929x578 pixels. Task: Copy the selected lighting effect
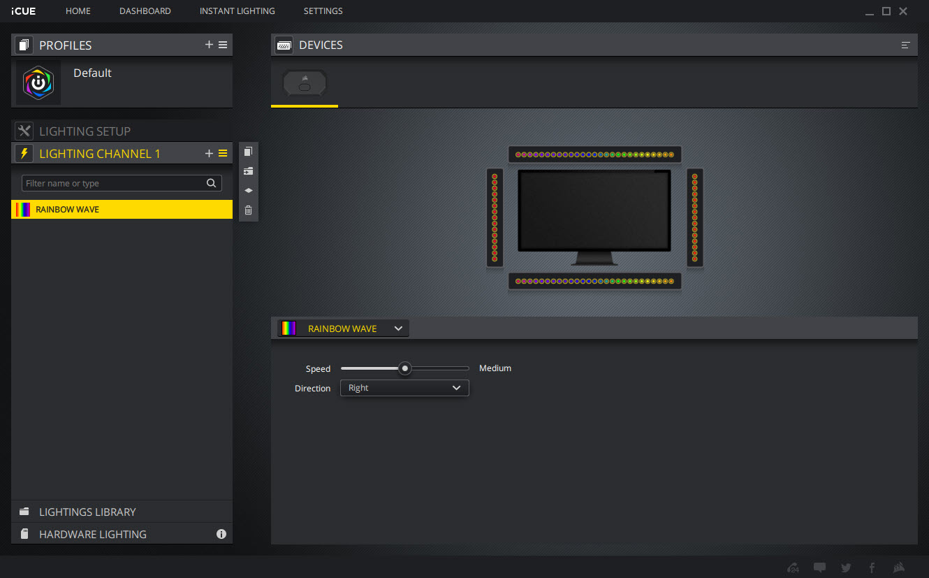(248, 152)
